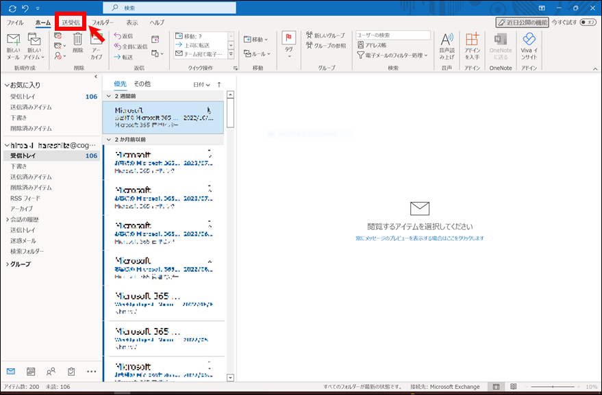Click 新しいグループ in the ribbon
This screenshot has height=395, width=602.
coord(325,36)
